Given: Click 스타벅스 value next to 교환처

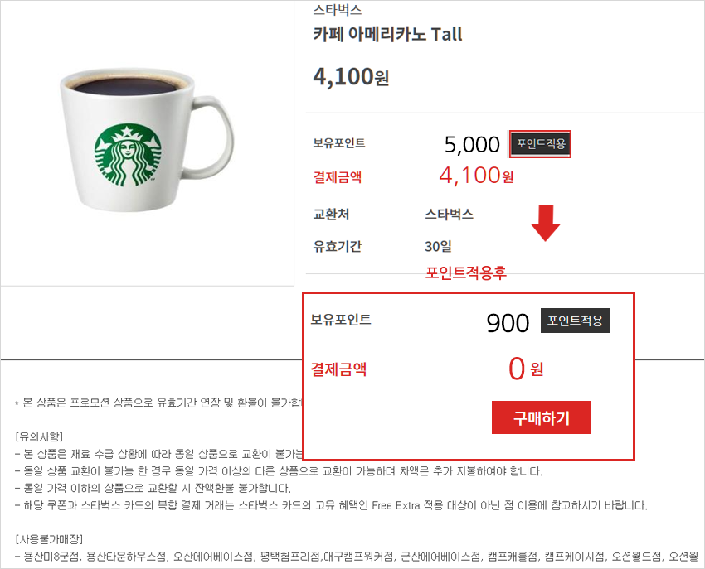Looking at the screenshot, I should tap(449, 215).
